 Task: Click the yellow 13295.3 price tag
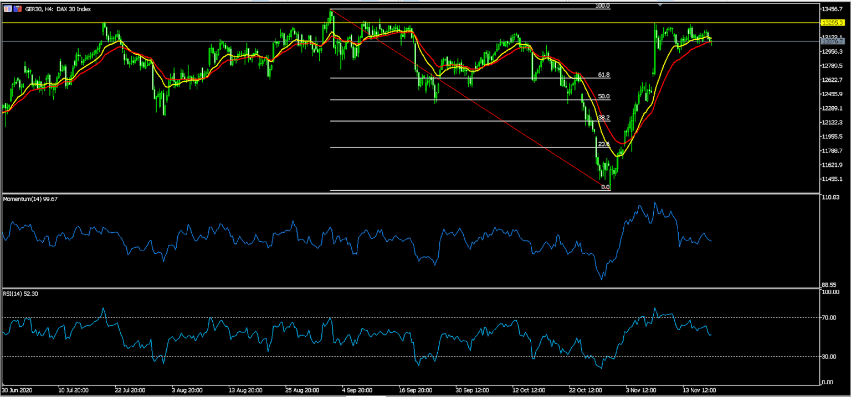[833, 23]
